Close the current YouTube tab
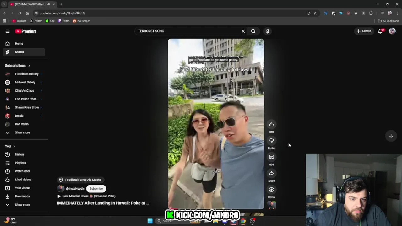The image size is (402, 226). [53, 4]
